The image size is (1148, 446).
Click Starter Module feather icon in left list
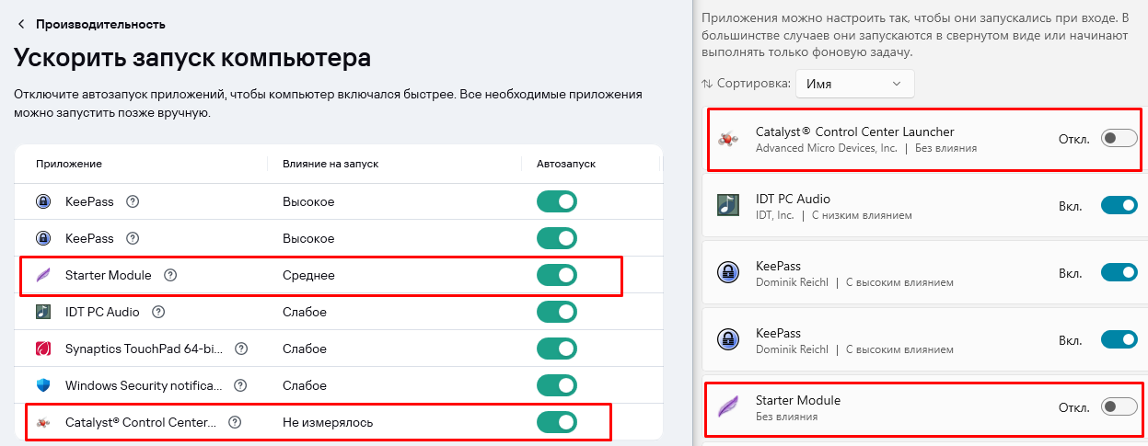coord(43,275)
